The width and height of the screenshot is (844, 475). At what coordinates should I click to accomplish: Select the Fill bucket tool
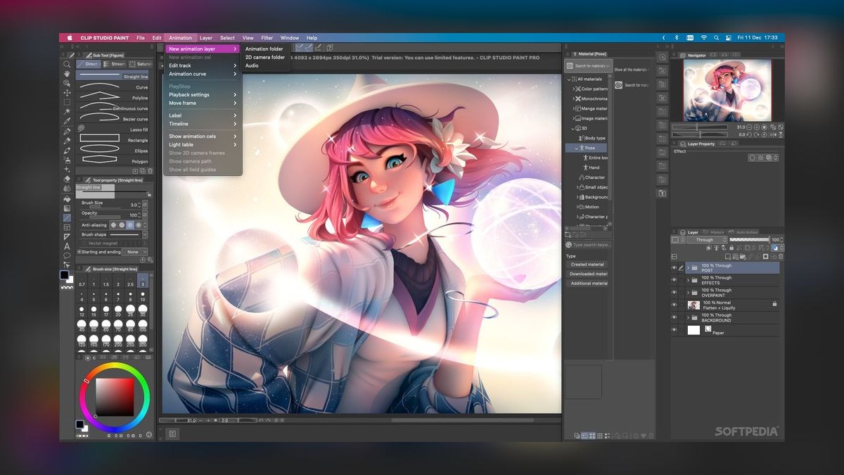(67, 198)
